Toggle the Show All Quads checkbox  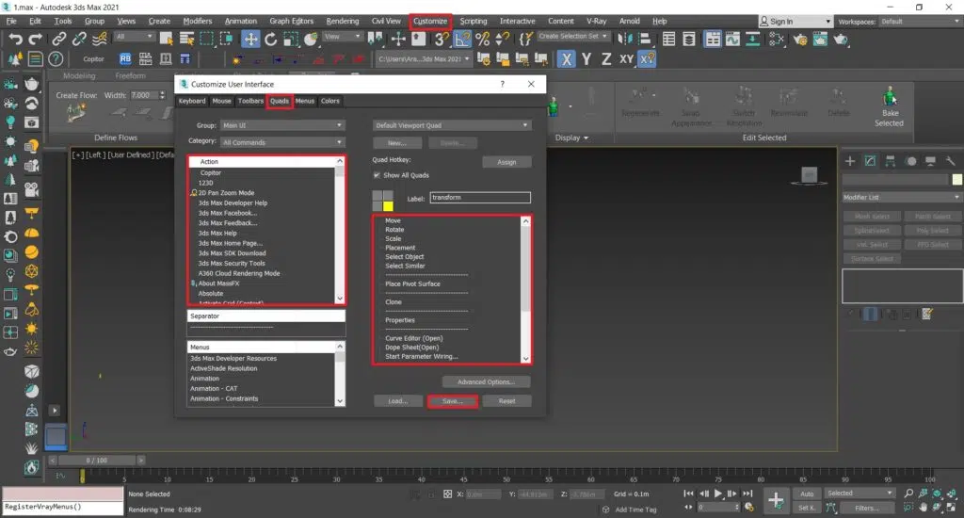pos(378,175)
